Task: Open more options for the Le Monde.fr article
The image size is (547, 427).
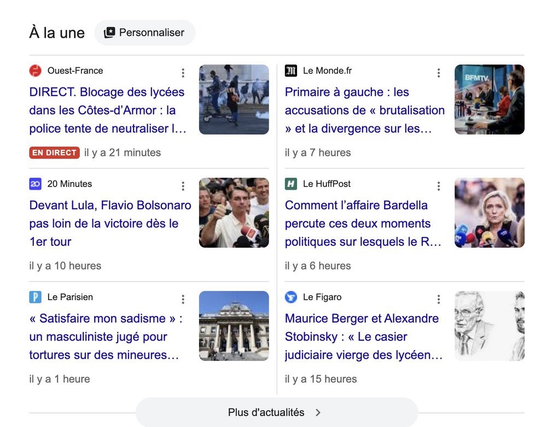Action: 439,73
